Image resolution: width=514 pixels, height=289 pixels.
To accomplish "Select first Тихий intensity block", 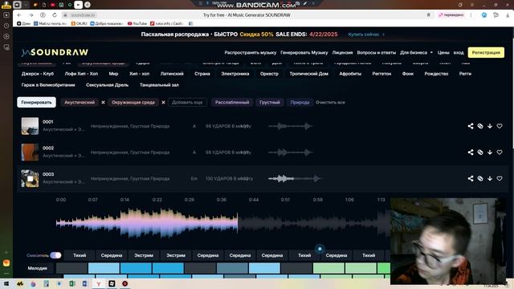I will [80, 255].
